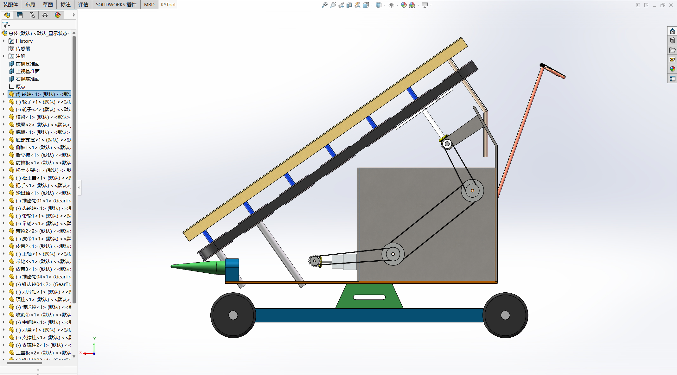Open the Display Style dropdown arrow

pos(385,5)
